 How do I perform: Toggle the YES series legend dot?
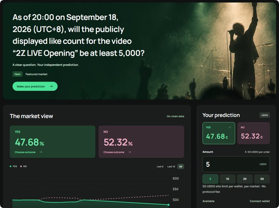pos(11,166)
